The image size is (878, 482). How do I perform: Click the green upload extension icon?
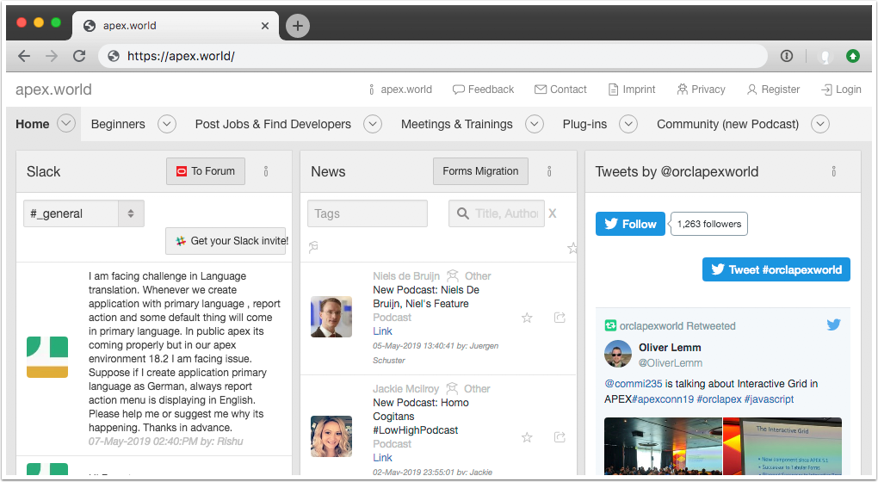853,56
